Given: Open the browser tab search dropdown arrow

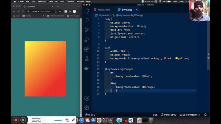Looking at the screenshot, I should (x=79, y=7).
